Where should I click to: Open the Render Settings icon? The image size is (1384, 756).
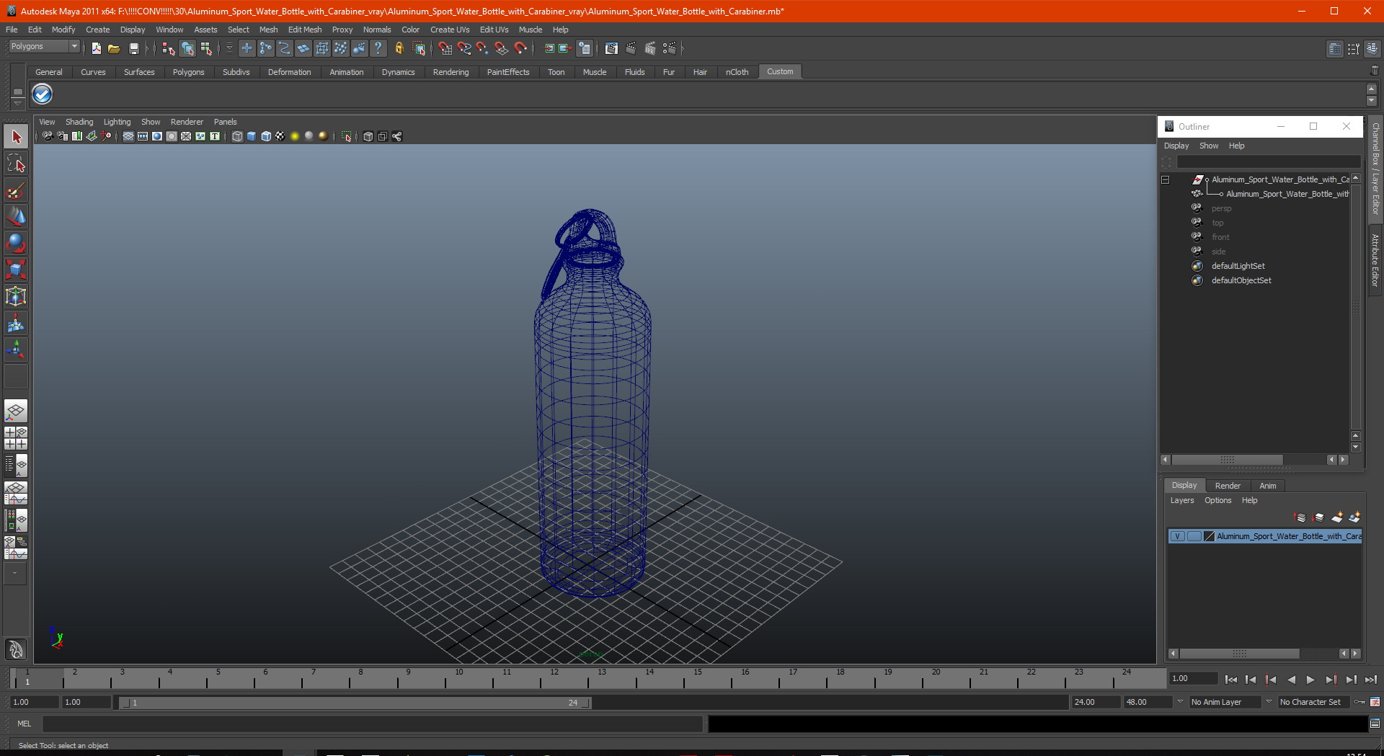pos(670,48)
